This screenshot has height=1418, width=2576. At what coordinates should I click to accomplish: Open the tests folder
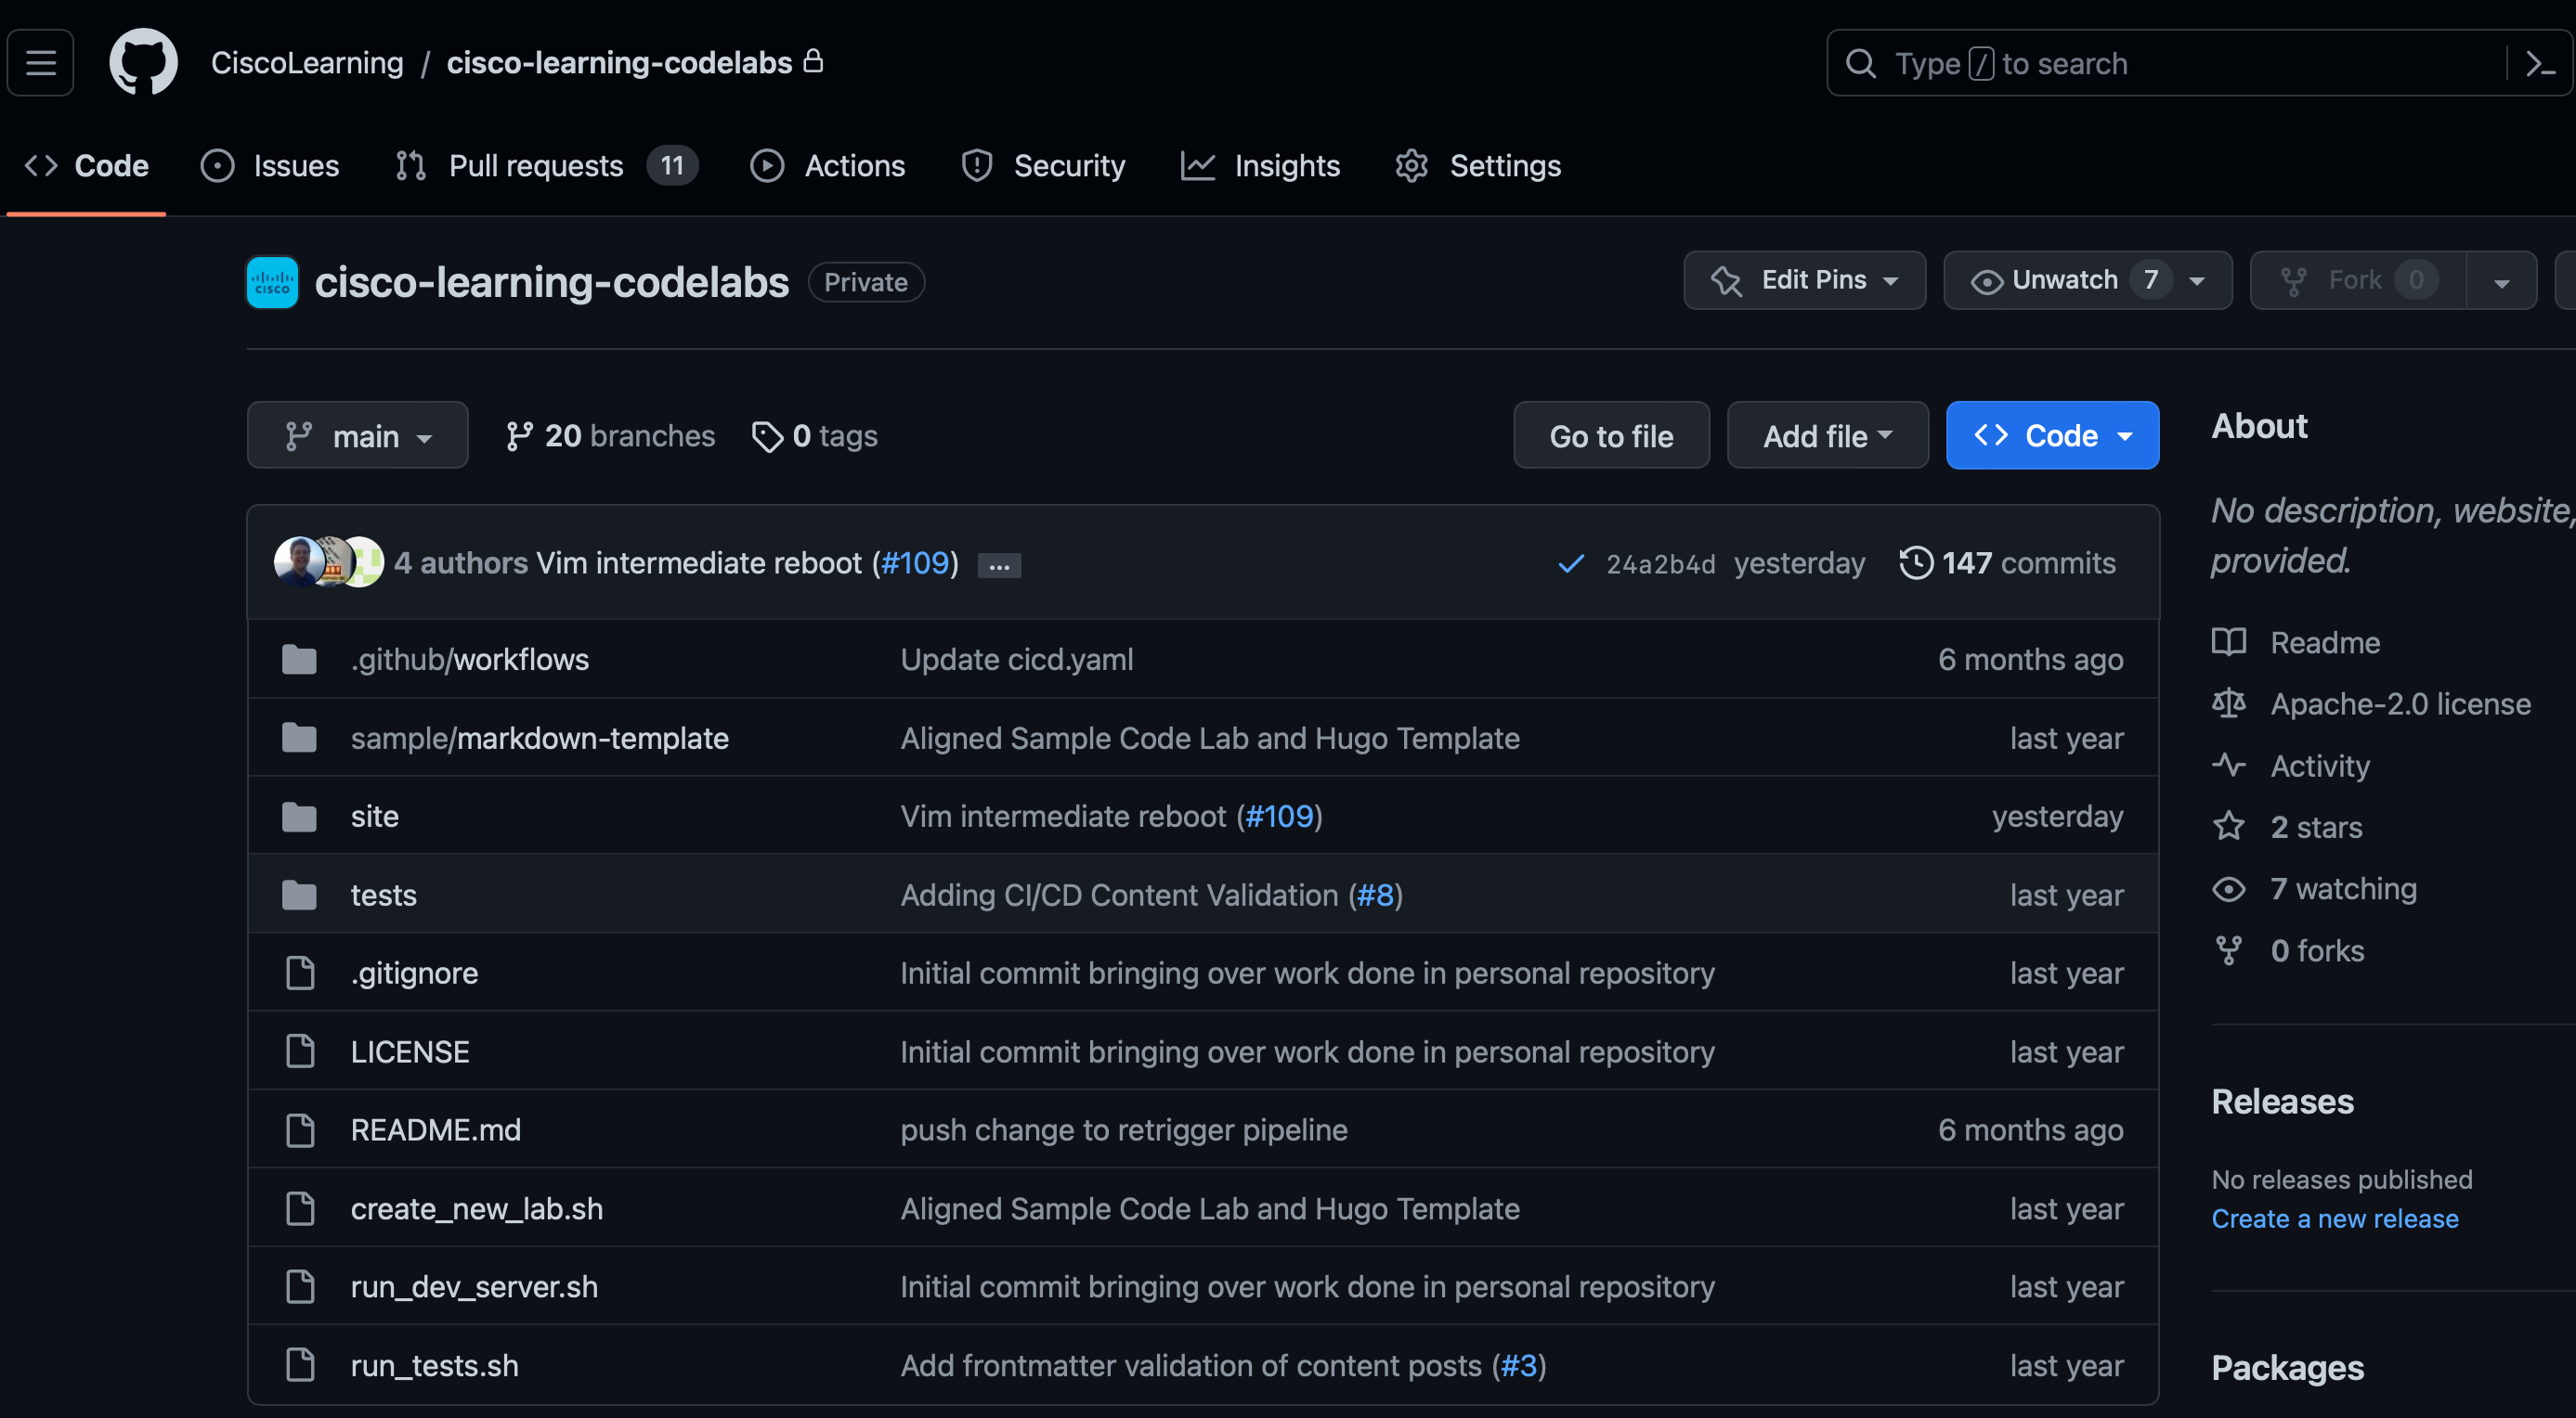(x=384, y=896)
